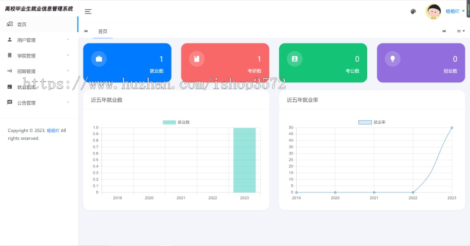Click the user avatar picture
Screen dimensions: 470x246
click(433, 12)
